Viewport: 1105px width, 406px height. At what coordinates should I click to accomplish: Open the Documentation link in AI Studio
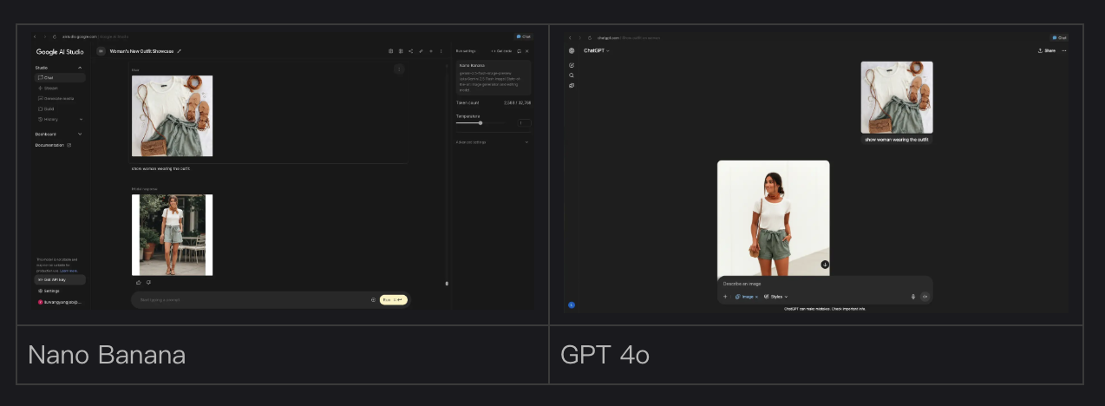tap(53, 145)
